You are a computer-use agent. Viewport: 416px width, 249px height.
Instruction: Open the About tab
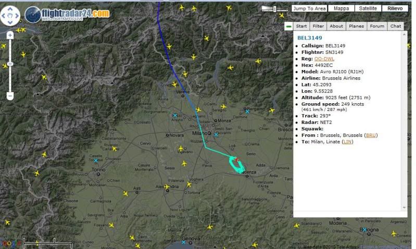[x=336, y=26]
